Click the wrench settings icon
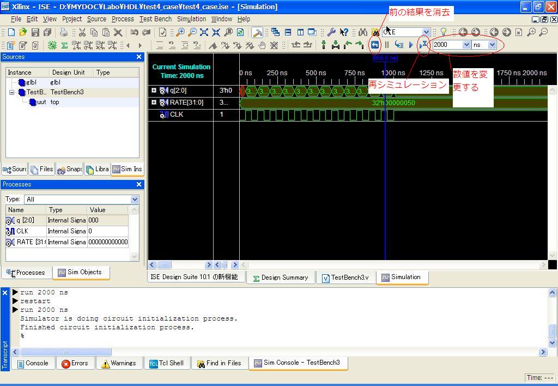The height and width of the screenshot is (386, 558). (x=331, y=32)
